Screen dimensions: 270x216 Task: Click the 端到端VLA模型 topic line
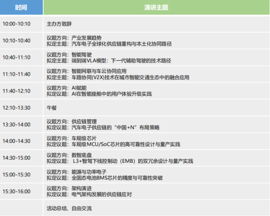109,61
